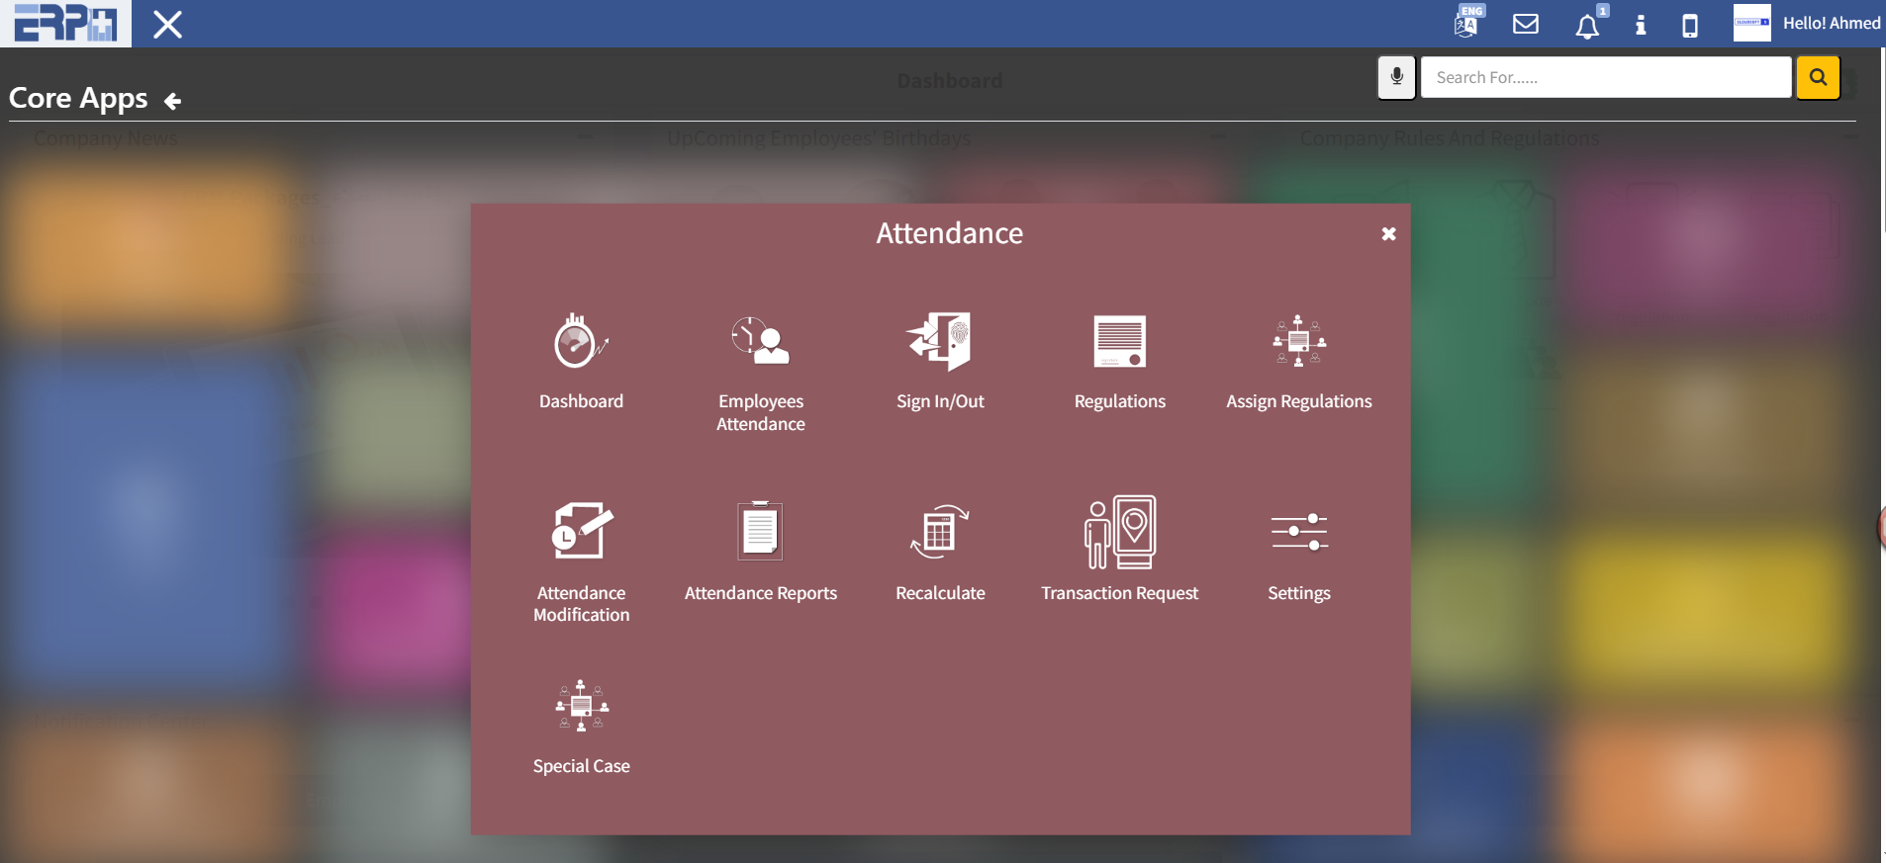Click the Search For input field

(x=1605, y=77)
